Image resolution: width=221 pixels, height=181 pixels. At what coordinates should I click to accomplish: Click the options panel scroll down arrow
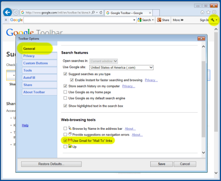pyautogui.click(x=203, y=152)
